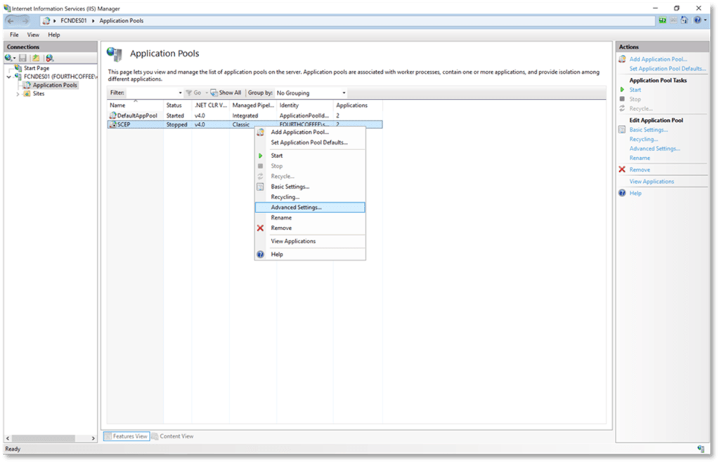Choose Advanced Settings in context menu
Screen dimensions: 719x463
point(296,208)
